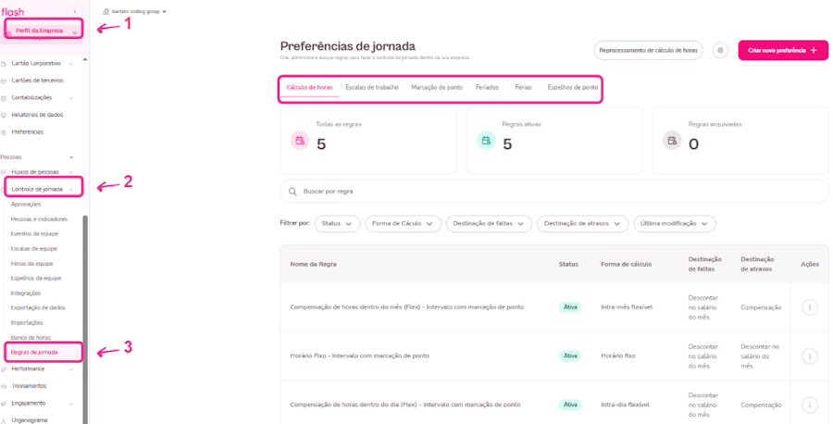Open Destinação de faltas filter
Screen dimensions: 833x424
click(x=489, y=224)
